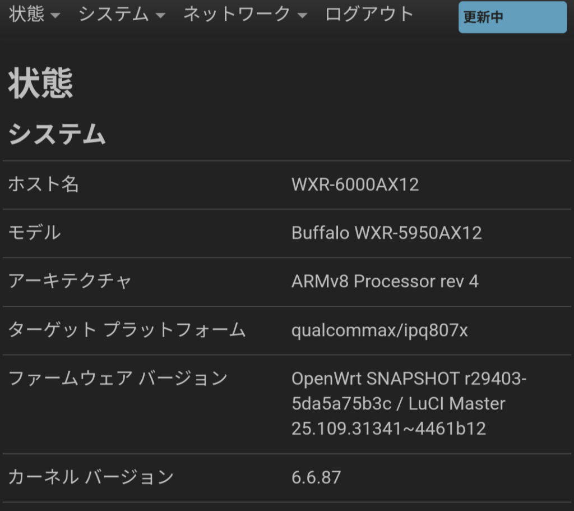The image size is (574, 511).
Task: Click the 更新中 refresh indicator button
Action: tap(512, 17)
